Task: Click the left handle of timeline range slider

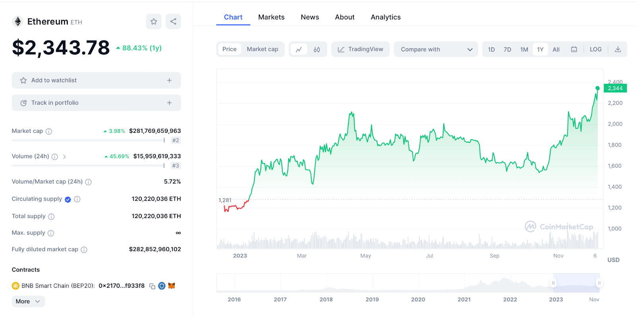Action: click(x=553, y=283)
